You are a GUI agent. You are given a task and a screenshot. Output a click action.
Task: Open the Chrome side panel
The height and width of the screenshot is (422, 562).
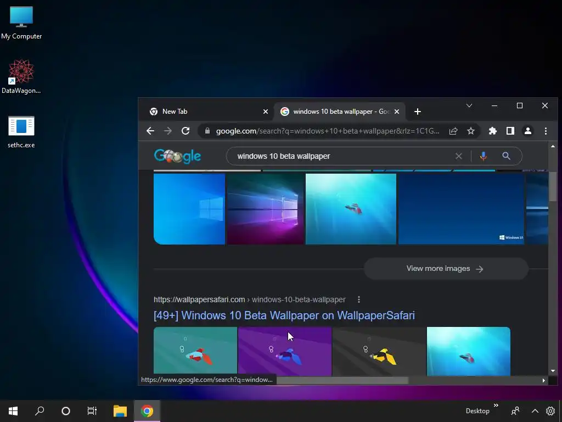pyautogui.click(x=510, y=131)
